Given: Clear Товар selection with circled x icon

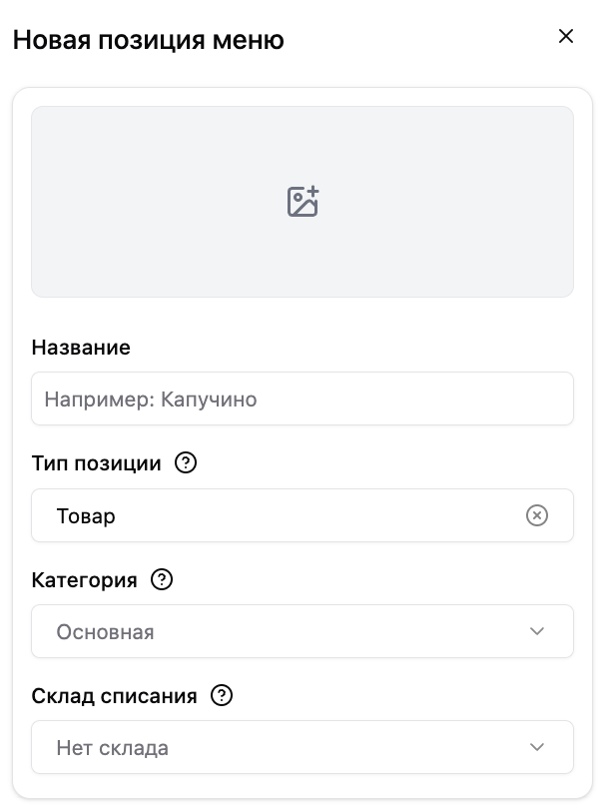Looking at the screenshot, I should pos(537,515).
